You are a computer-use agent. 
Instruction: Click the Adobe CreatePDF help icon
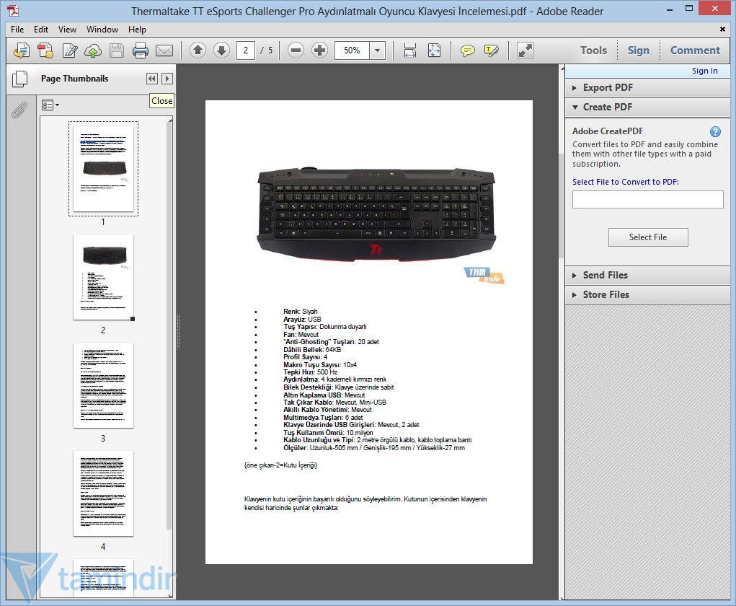click(x=715, y=131)
